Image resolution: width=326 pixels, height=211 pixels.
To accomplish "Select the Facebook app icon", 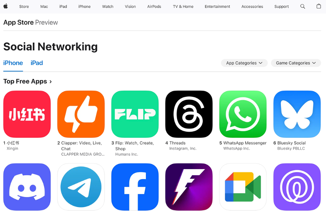I will (x=135, y=187).
